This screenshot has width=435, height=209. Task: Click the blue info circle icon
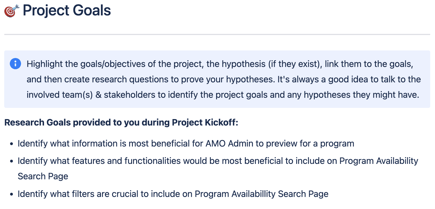(x=15, y=64)
